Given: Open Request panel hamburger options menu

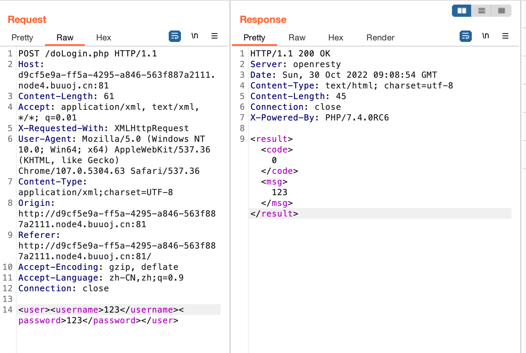Looking at the screenshot, I should 215,36.
